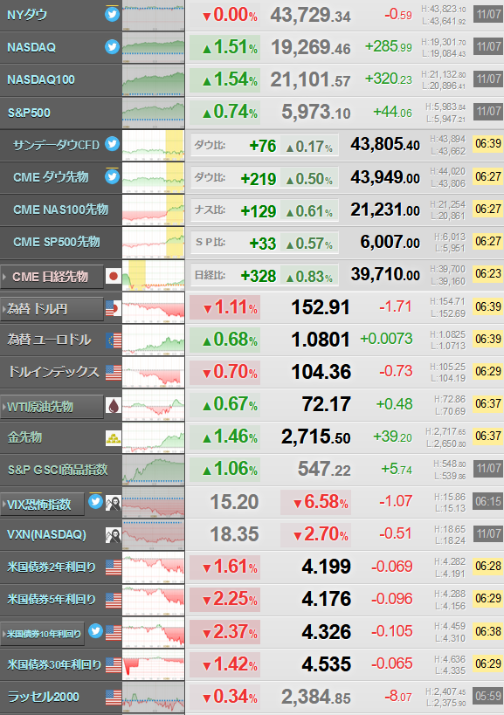This screenshot has height=715, width=504.
Task: Click the reaper icon for VXN(NASDAQ)
Action: coord(114,535)
